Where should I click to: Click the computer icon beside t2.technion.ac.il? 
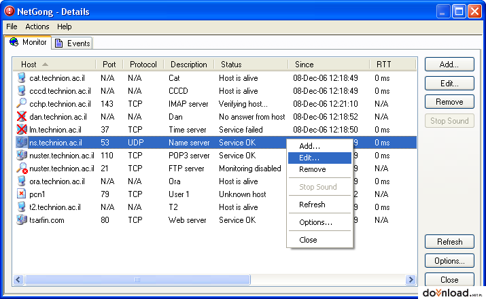(21, 207)
